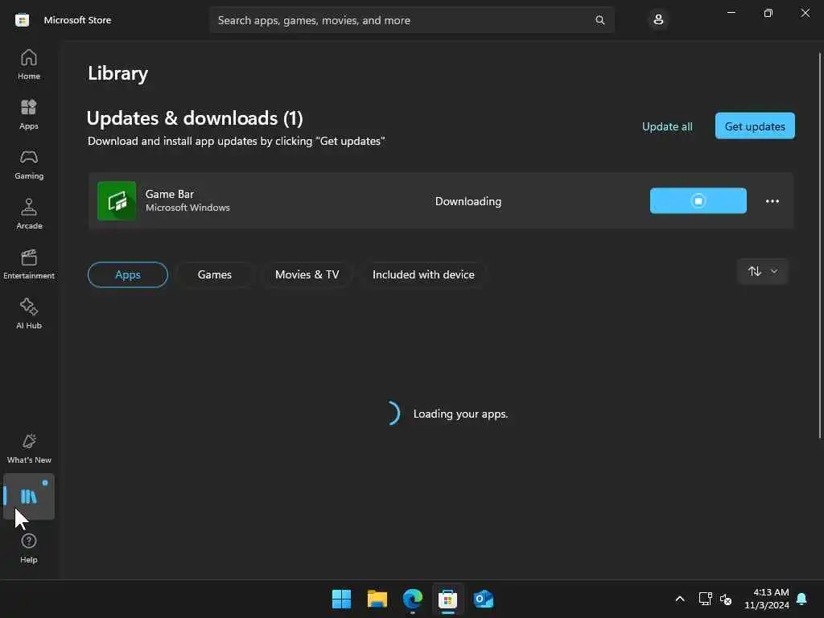Open the Help page
Screen dimensions: 824x618
point(29,549)
